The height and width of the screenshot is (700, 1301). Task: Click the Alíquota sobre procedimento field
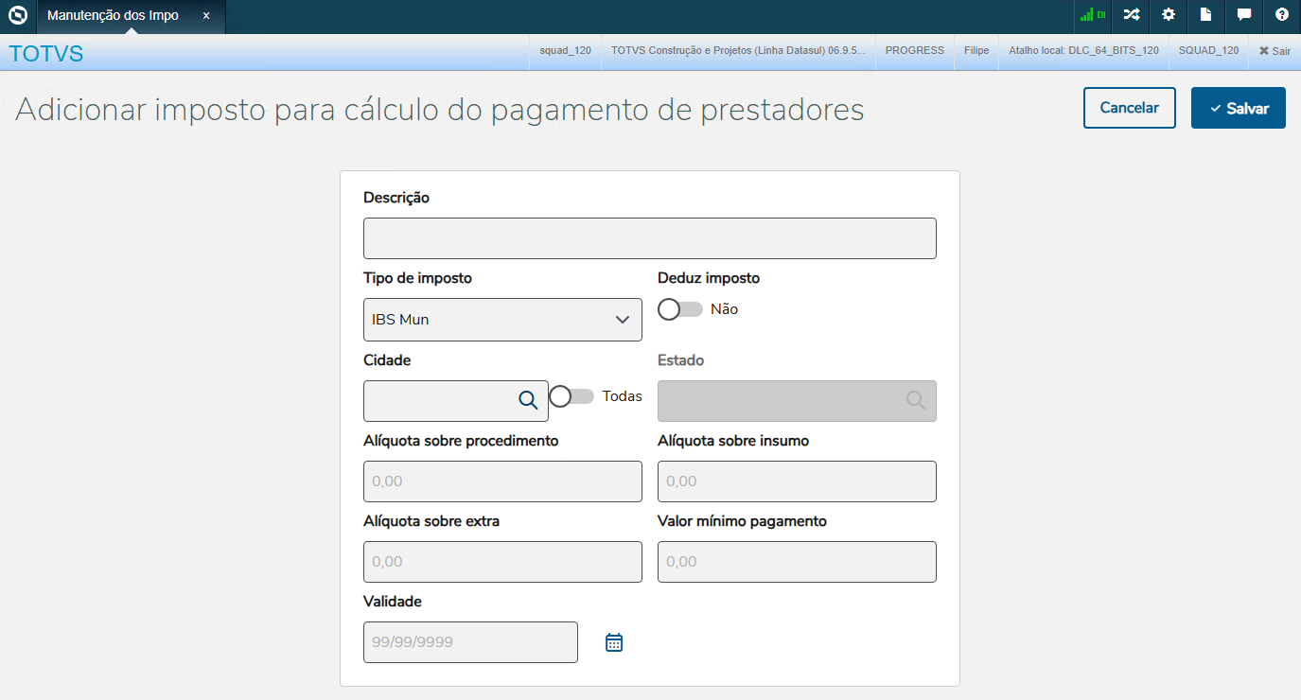pyautogui.click(x=502, y=481)
